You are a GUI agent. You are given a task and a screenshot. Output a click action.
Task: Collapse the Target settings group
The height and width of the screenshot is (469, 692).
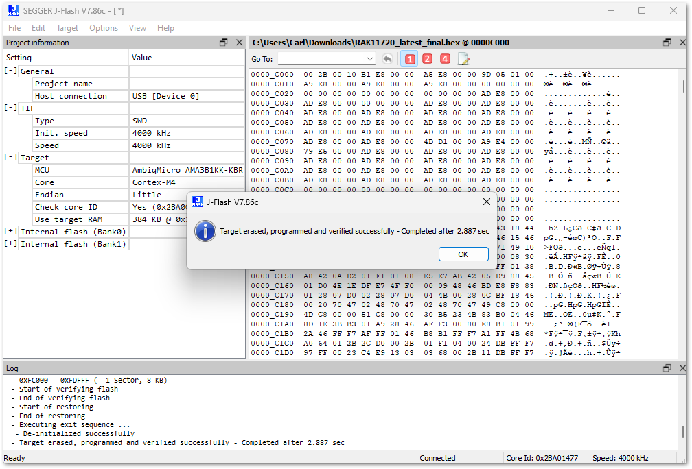10,157
